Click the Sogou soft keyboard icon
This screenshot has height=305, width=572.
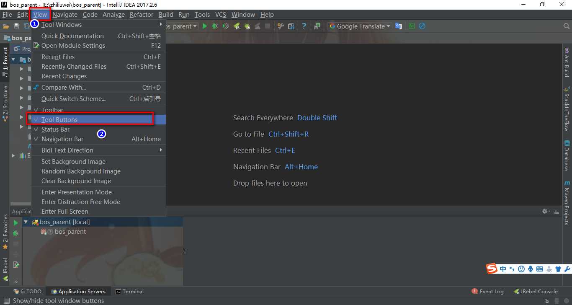540,269
